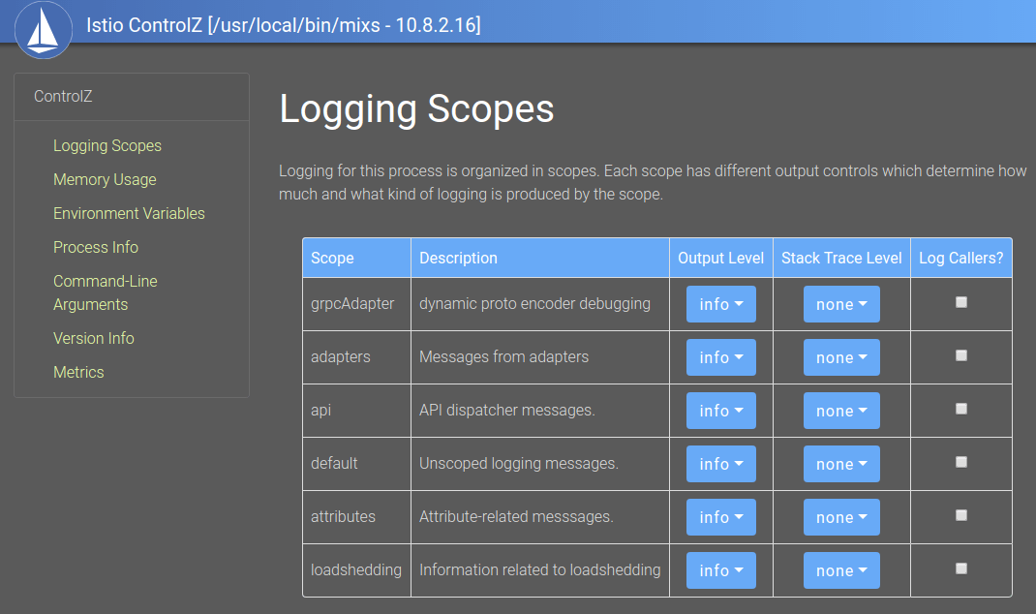
Task: View the Version Info page
Action: click(x=94, y=338)
